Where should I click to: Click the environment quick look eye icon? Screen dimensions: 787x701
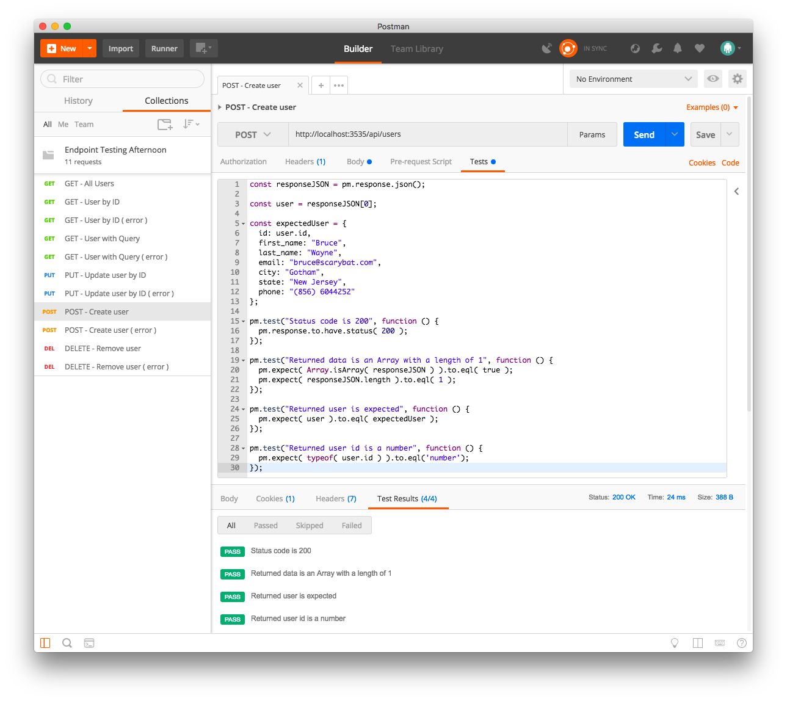713,79
